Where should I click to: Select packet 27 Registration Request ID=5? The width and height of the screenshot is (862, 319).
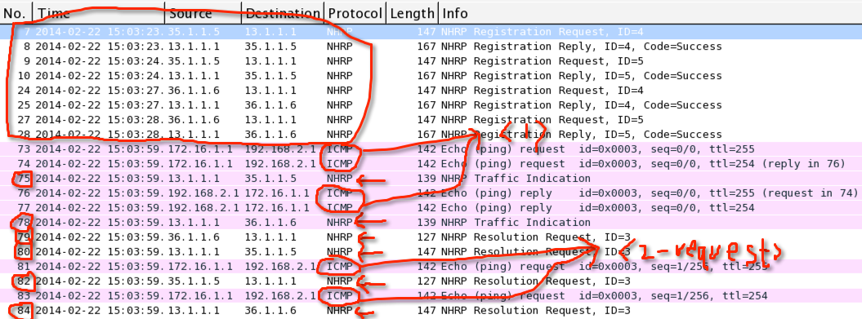[x=431, y=120]
